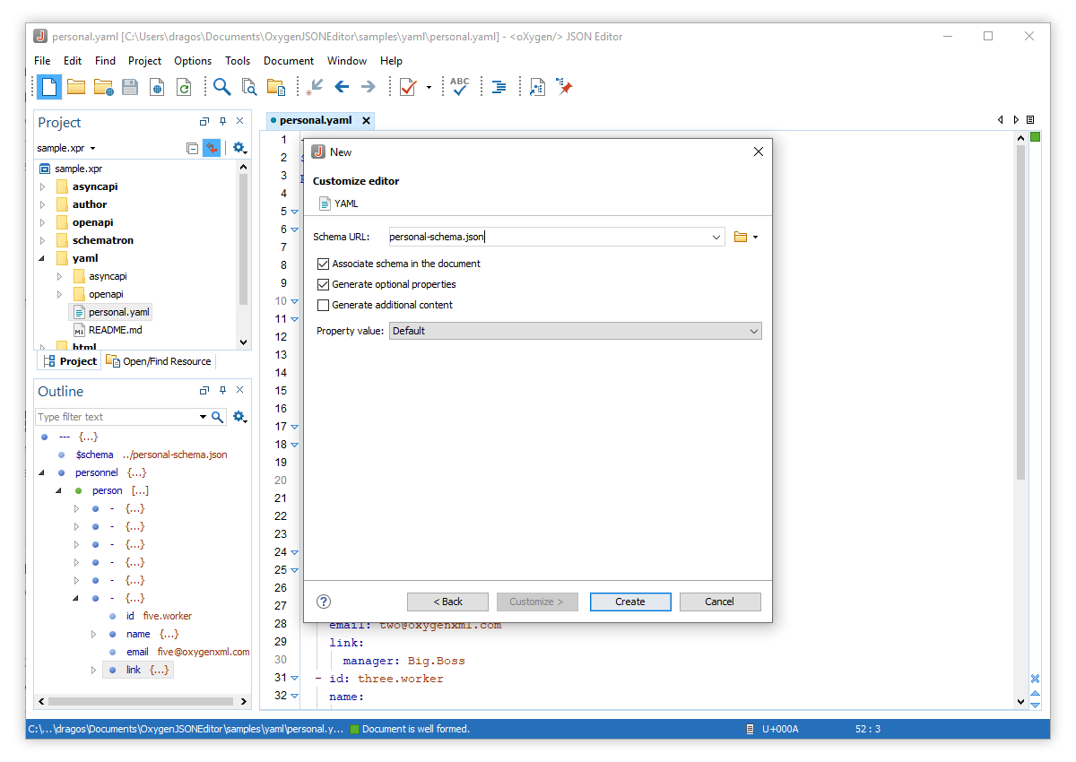
Task: Switch to Open/Find Resource tab
Action: point(159,361)
